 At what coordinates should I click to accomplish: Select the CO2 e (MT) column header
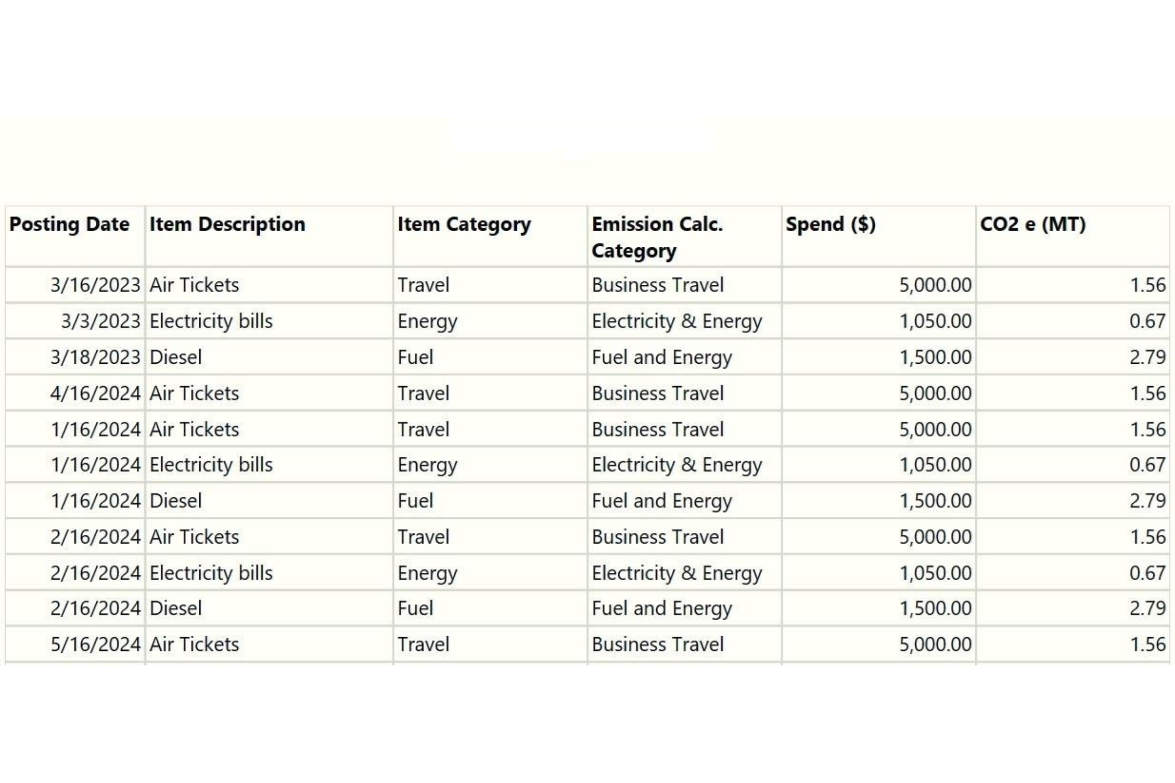1033,224
